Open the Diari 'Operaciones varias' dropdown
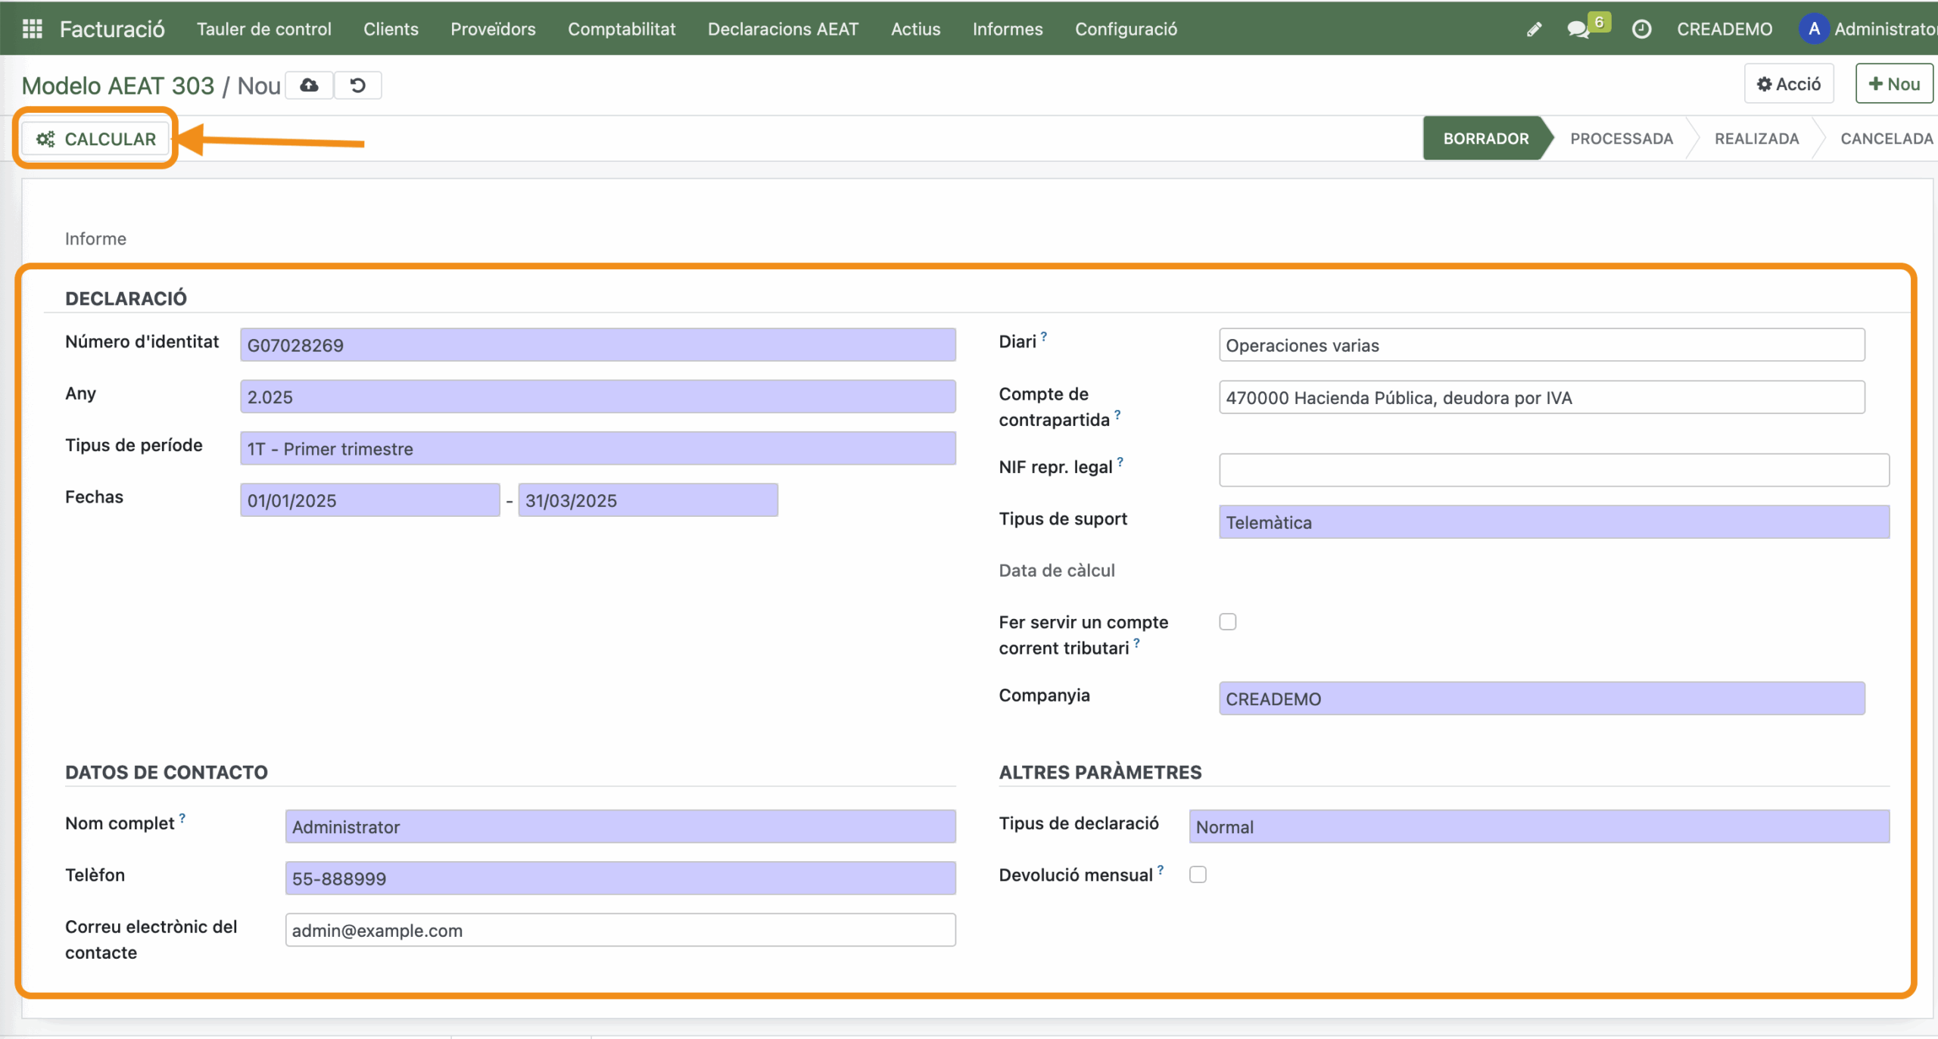 click(x=1541, y=345)
